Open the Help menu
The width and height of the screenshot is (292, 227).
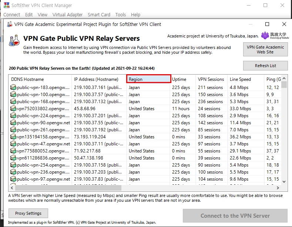[x=135, y=15]
